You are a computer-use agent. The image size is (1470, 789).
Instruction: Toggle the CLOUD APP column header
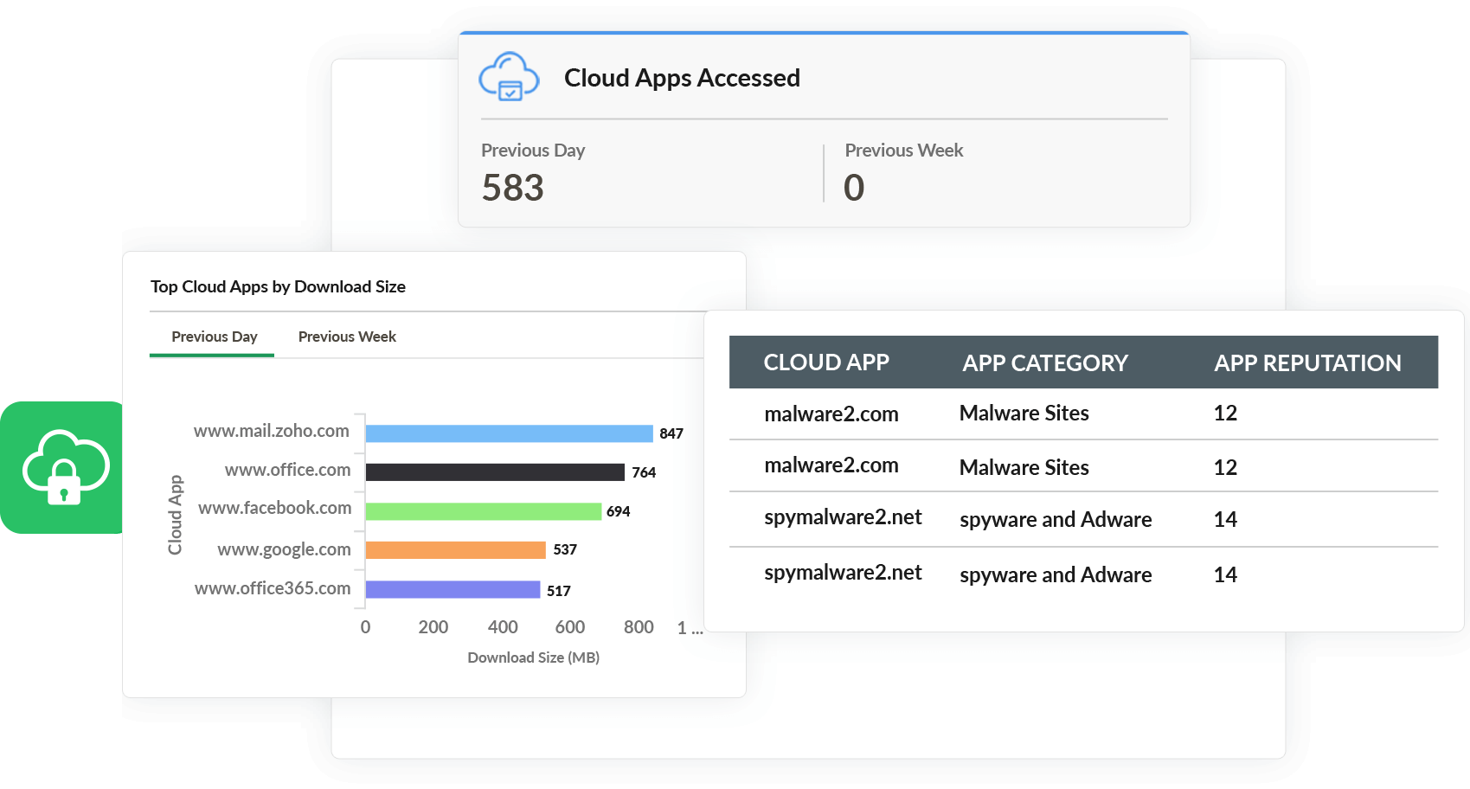tap(827, 362)
